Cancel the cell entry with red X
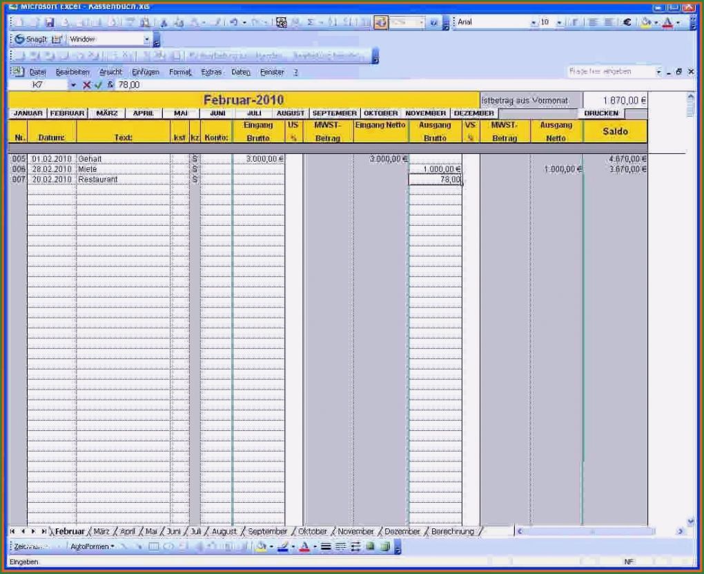704x574 pixels. 87,84
